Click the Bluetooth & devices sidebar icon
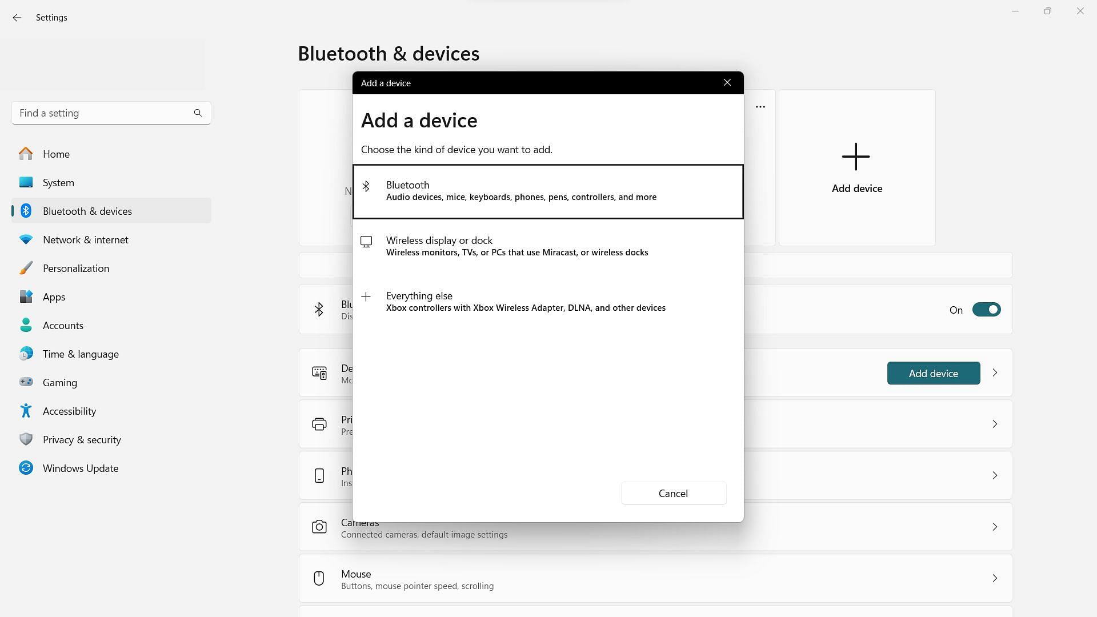The image size is (1097, 617). pos(26,210)
